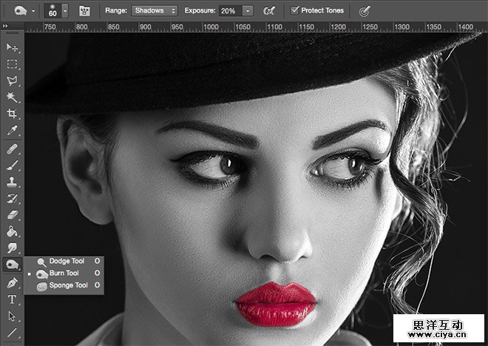
Task: Pick the Polygonal Lasso tool
Action: click(x=12, y=81)
